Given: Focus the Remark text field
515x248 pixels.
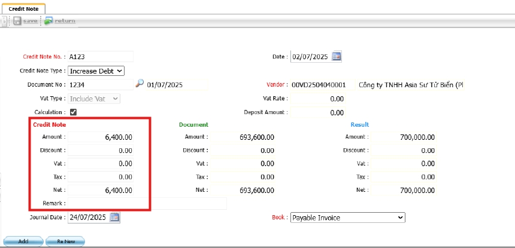Looking at the screenshot, I should click(147, 204).
